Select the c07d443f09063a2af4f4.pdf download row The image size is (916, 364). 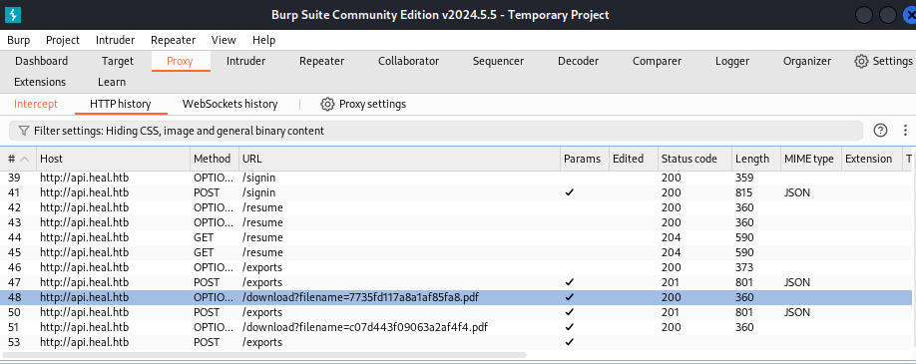(x=457, y=327)
